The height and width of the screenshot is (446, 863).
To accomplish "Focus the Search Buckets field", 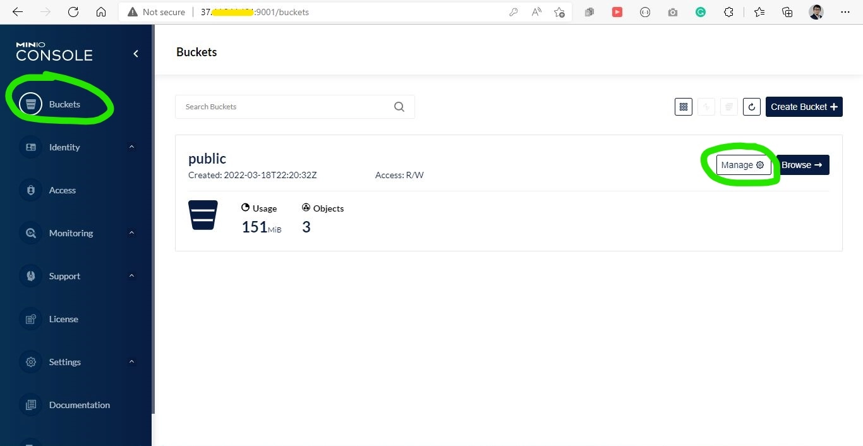I will click(x=294, y=107).
